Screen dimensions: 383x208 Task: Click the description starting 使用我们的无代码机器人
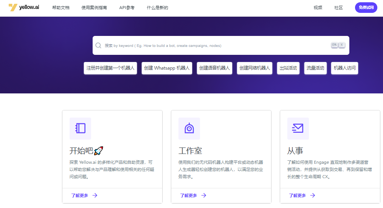pyautogui.click(x=221, y=169)
